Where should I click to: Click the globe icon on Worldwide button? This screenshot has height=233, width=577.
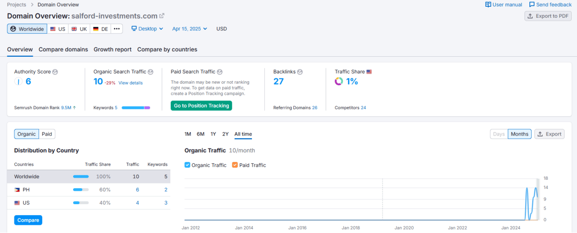pyautogui.click(x=13, y=29)
